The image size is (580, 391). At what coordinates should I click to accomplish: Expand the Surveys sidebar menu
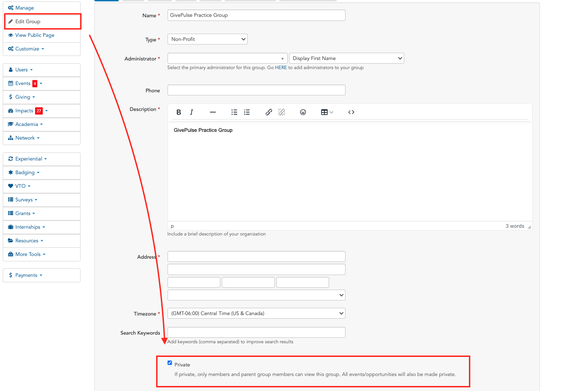(41, 200)
